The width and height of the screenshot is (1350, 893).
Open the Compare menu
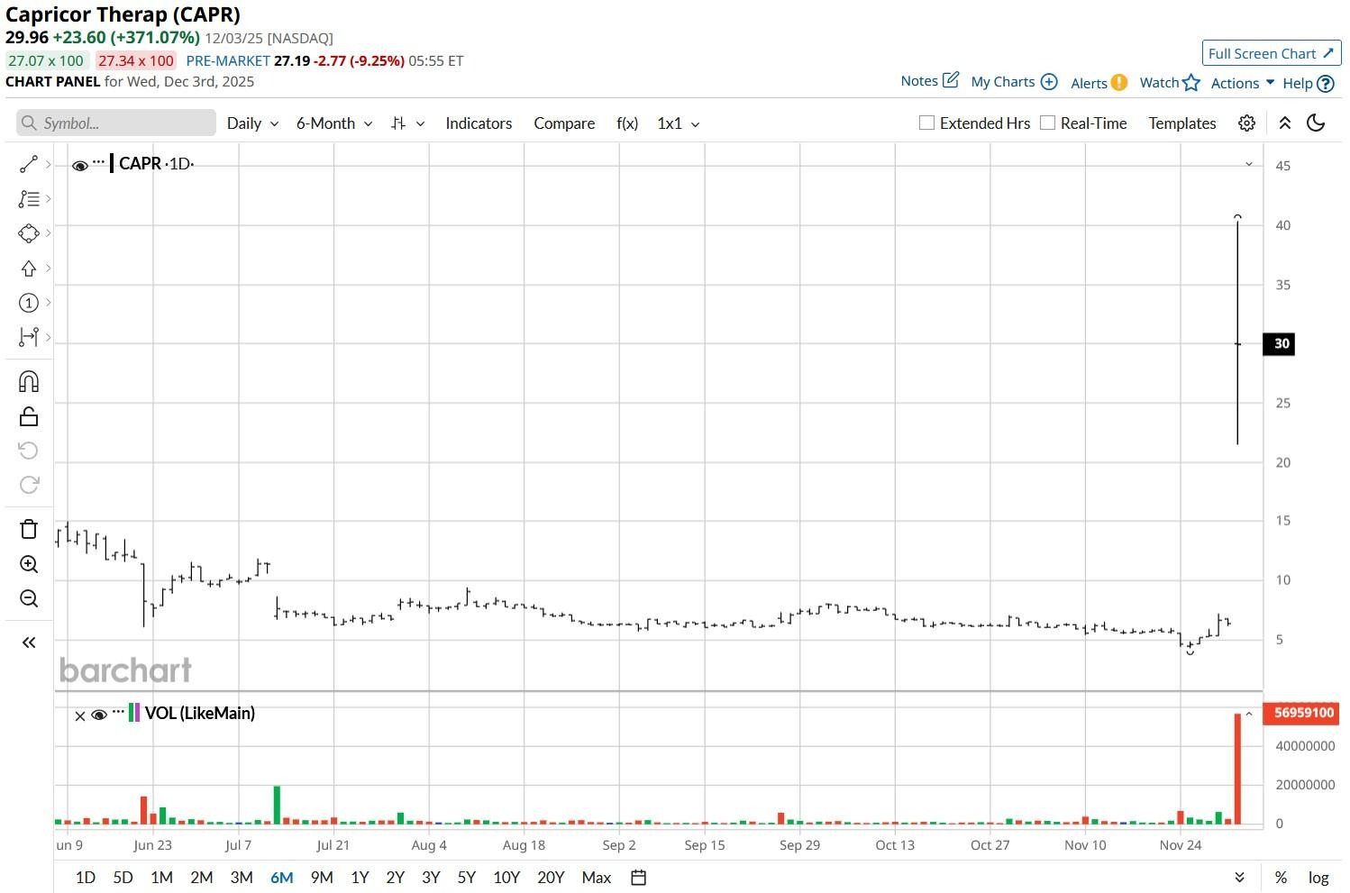[x=564, y=123]
